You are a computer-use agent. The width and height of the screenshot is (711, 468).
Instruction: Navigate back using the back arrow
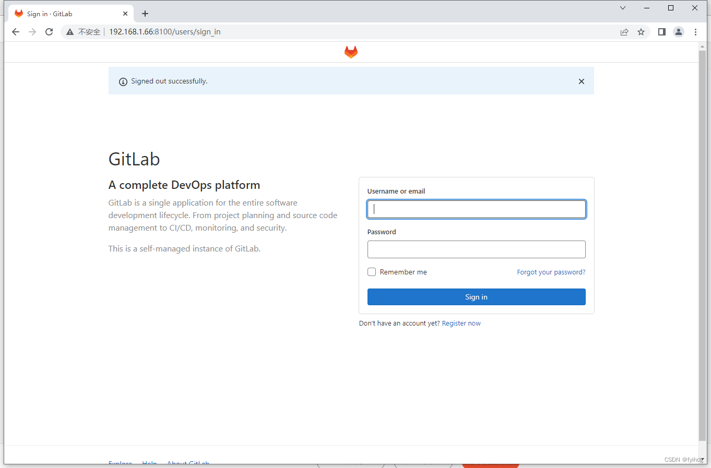(x=15, y=32)
